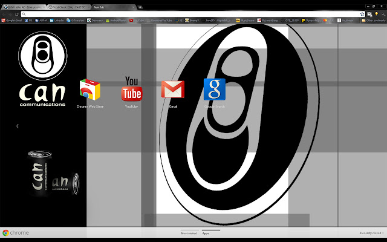387x242 pixels.
Task: Switch to the Total Classic 200g tab
Action: click(69, 7)
